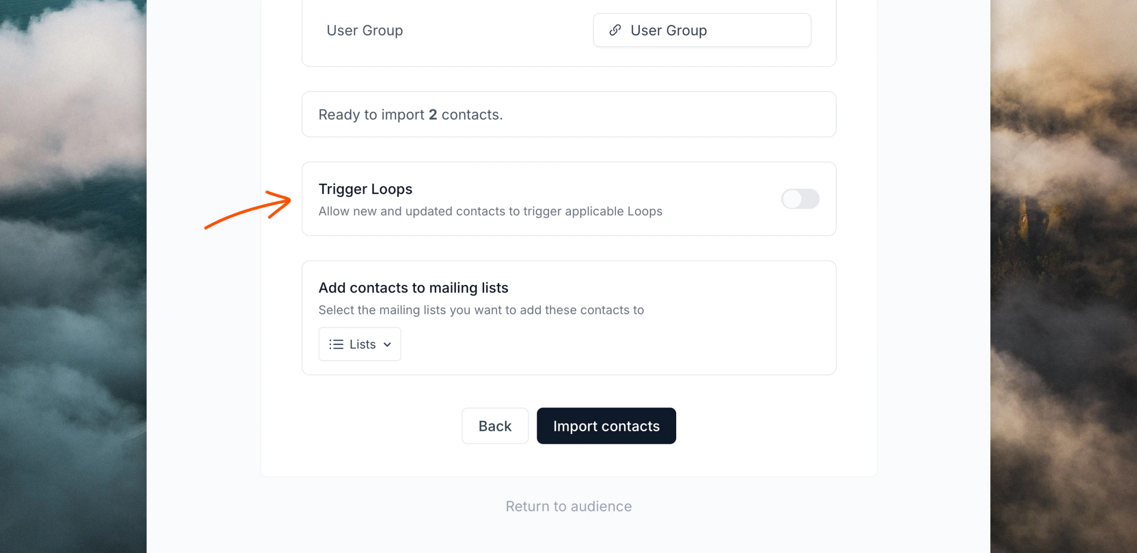The image size is (1137, 553).
Task: Click the Trigger Loops heading
Action: pos(365,189)
